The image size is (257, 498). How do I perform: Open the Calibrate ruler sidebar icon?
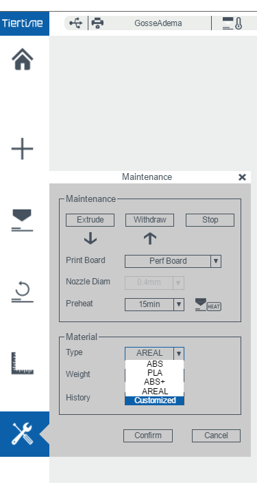tap(23, 363)
